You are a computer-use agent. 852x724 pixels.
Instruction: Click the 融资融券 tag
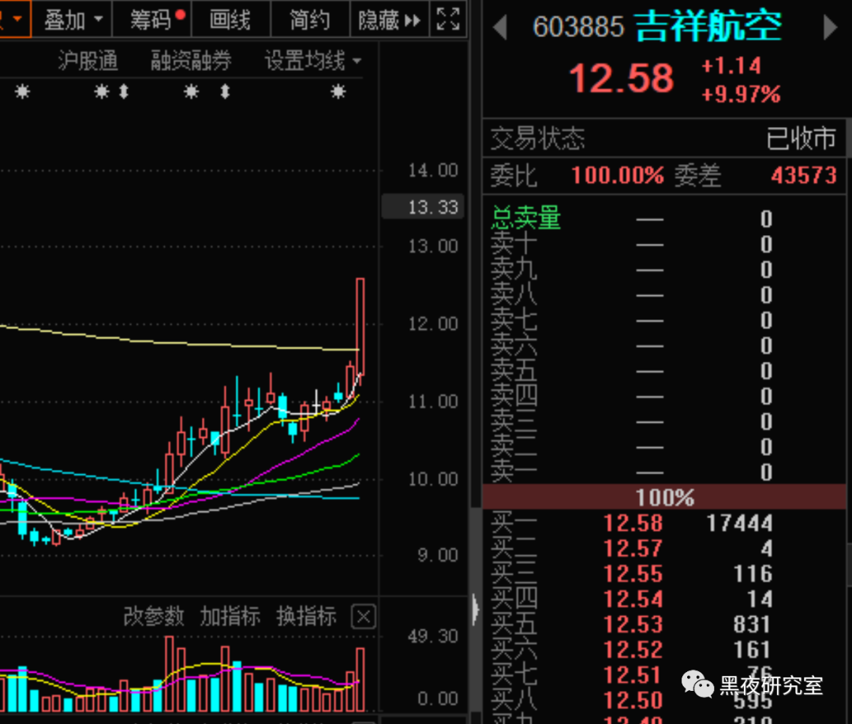tap(191, 61)
